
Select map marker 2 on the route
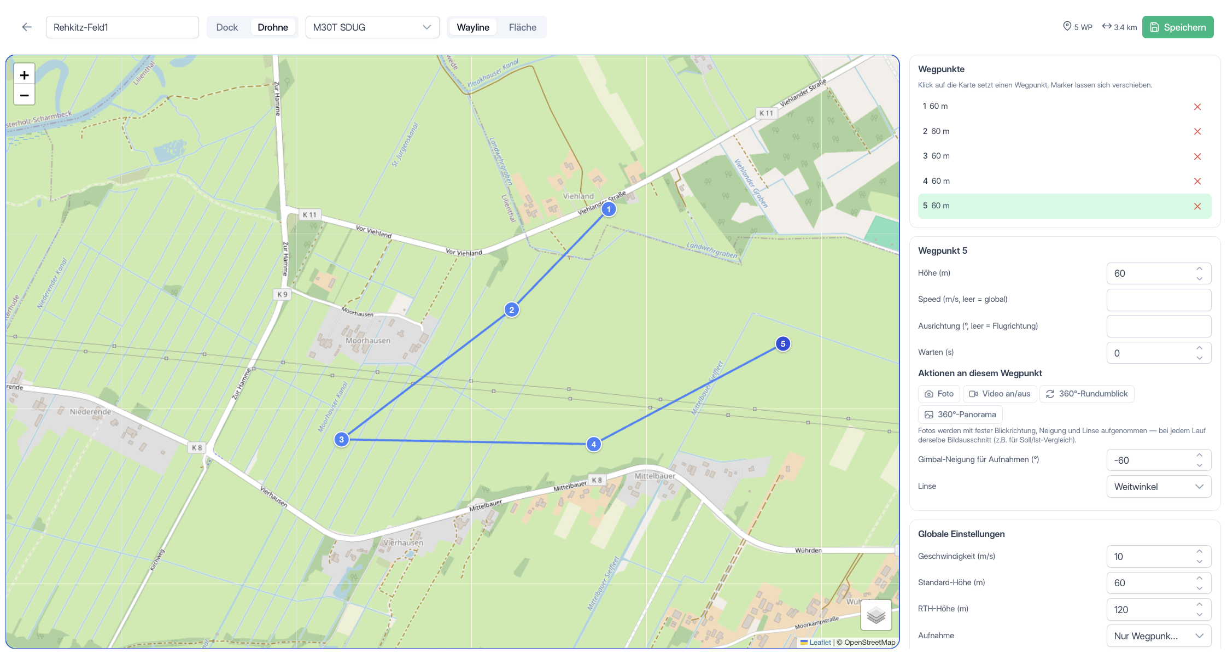(512, 310)
